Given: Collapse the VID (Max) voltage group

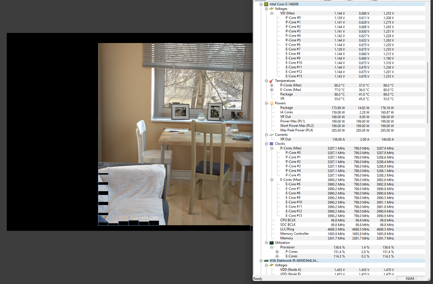Looking at the screenshot, I should pyautogui.click(x=272, y=13).
